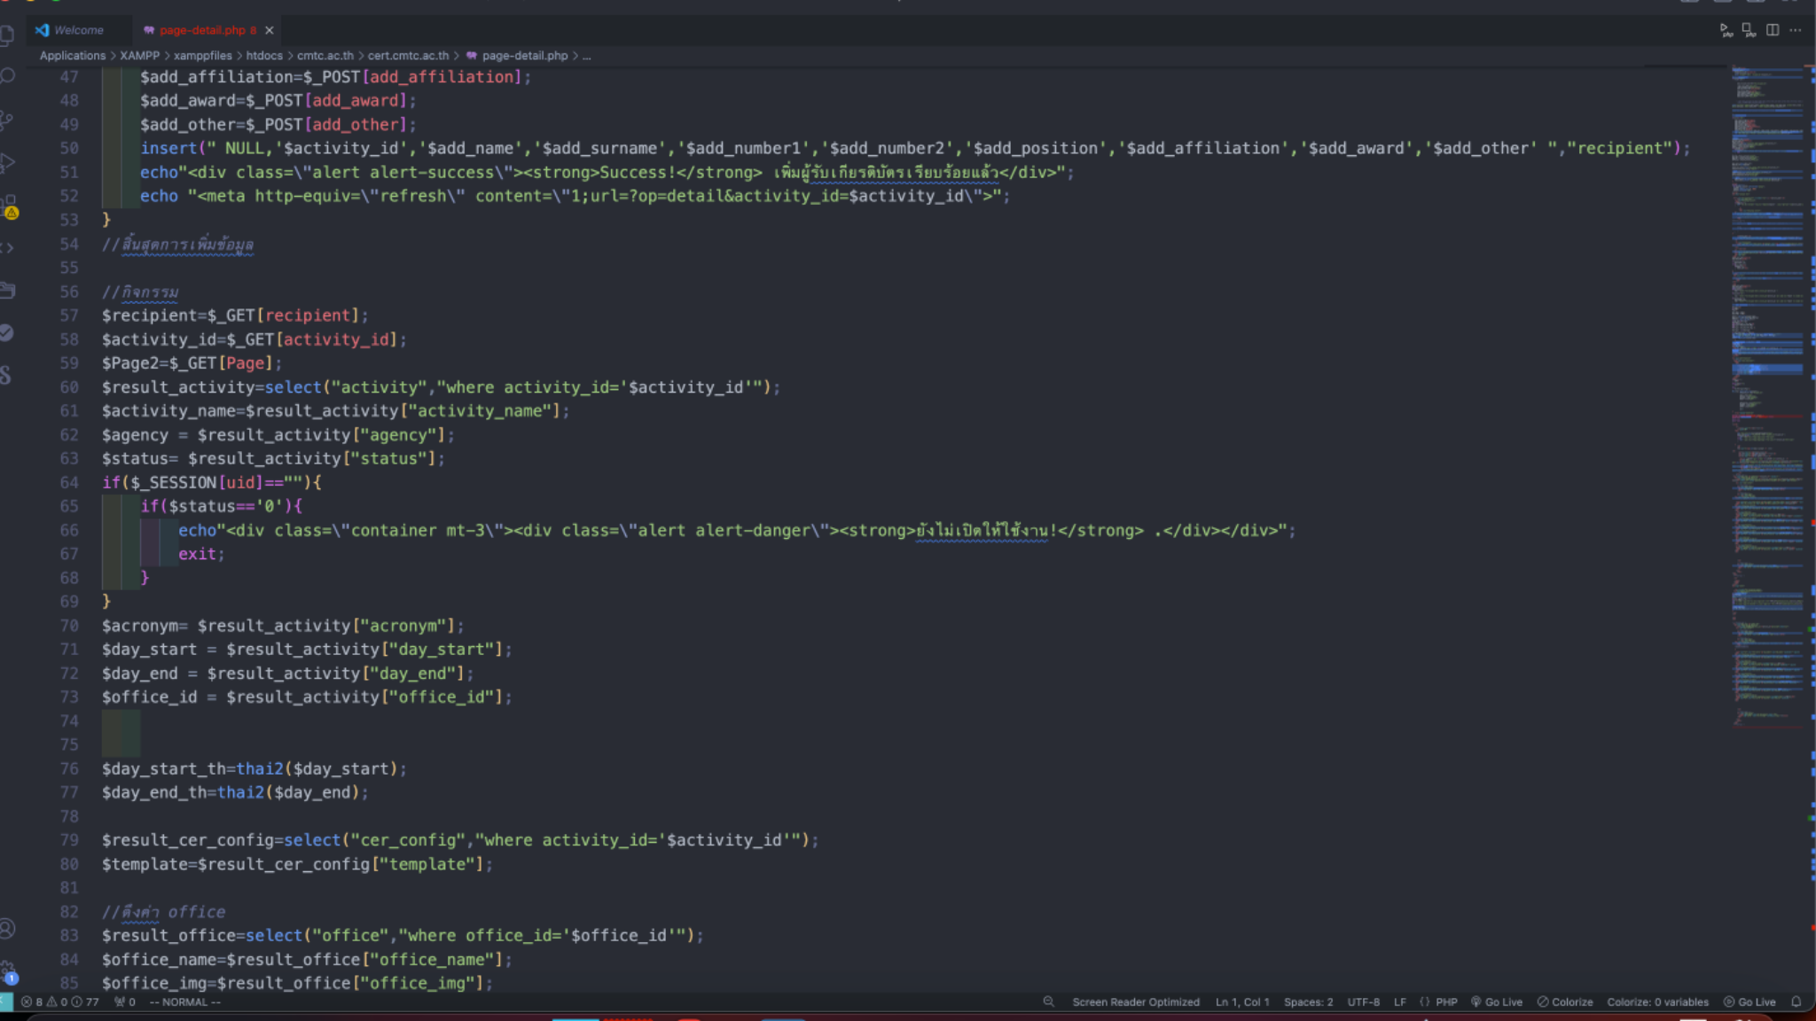This screenshot has height=1021, width=1816.
Task: Click the $status assignment on line 63
Action: tap(273, 458)
